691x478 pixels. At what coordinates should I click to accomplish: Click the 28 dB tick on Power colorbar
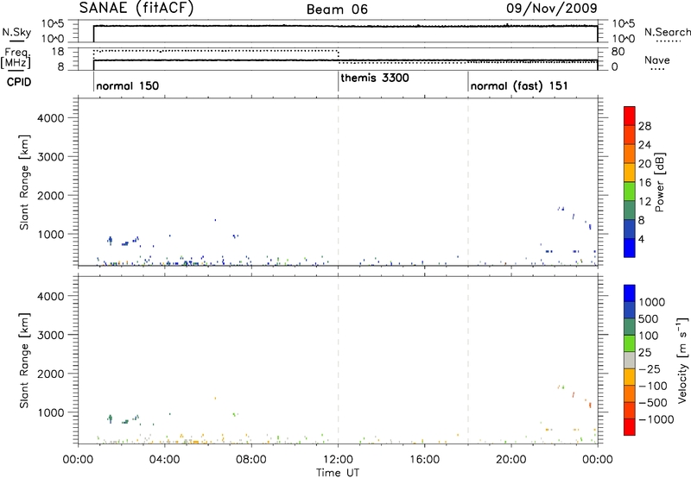(644, 126)
